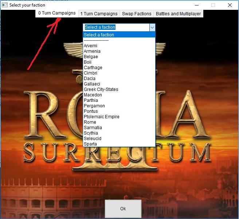Click the window app icon in title bar
This screenshot has height=219, width=239.
5,5
